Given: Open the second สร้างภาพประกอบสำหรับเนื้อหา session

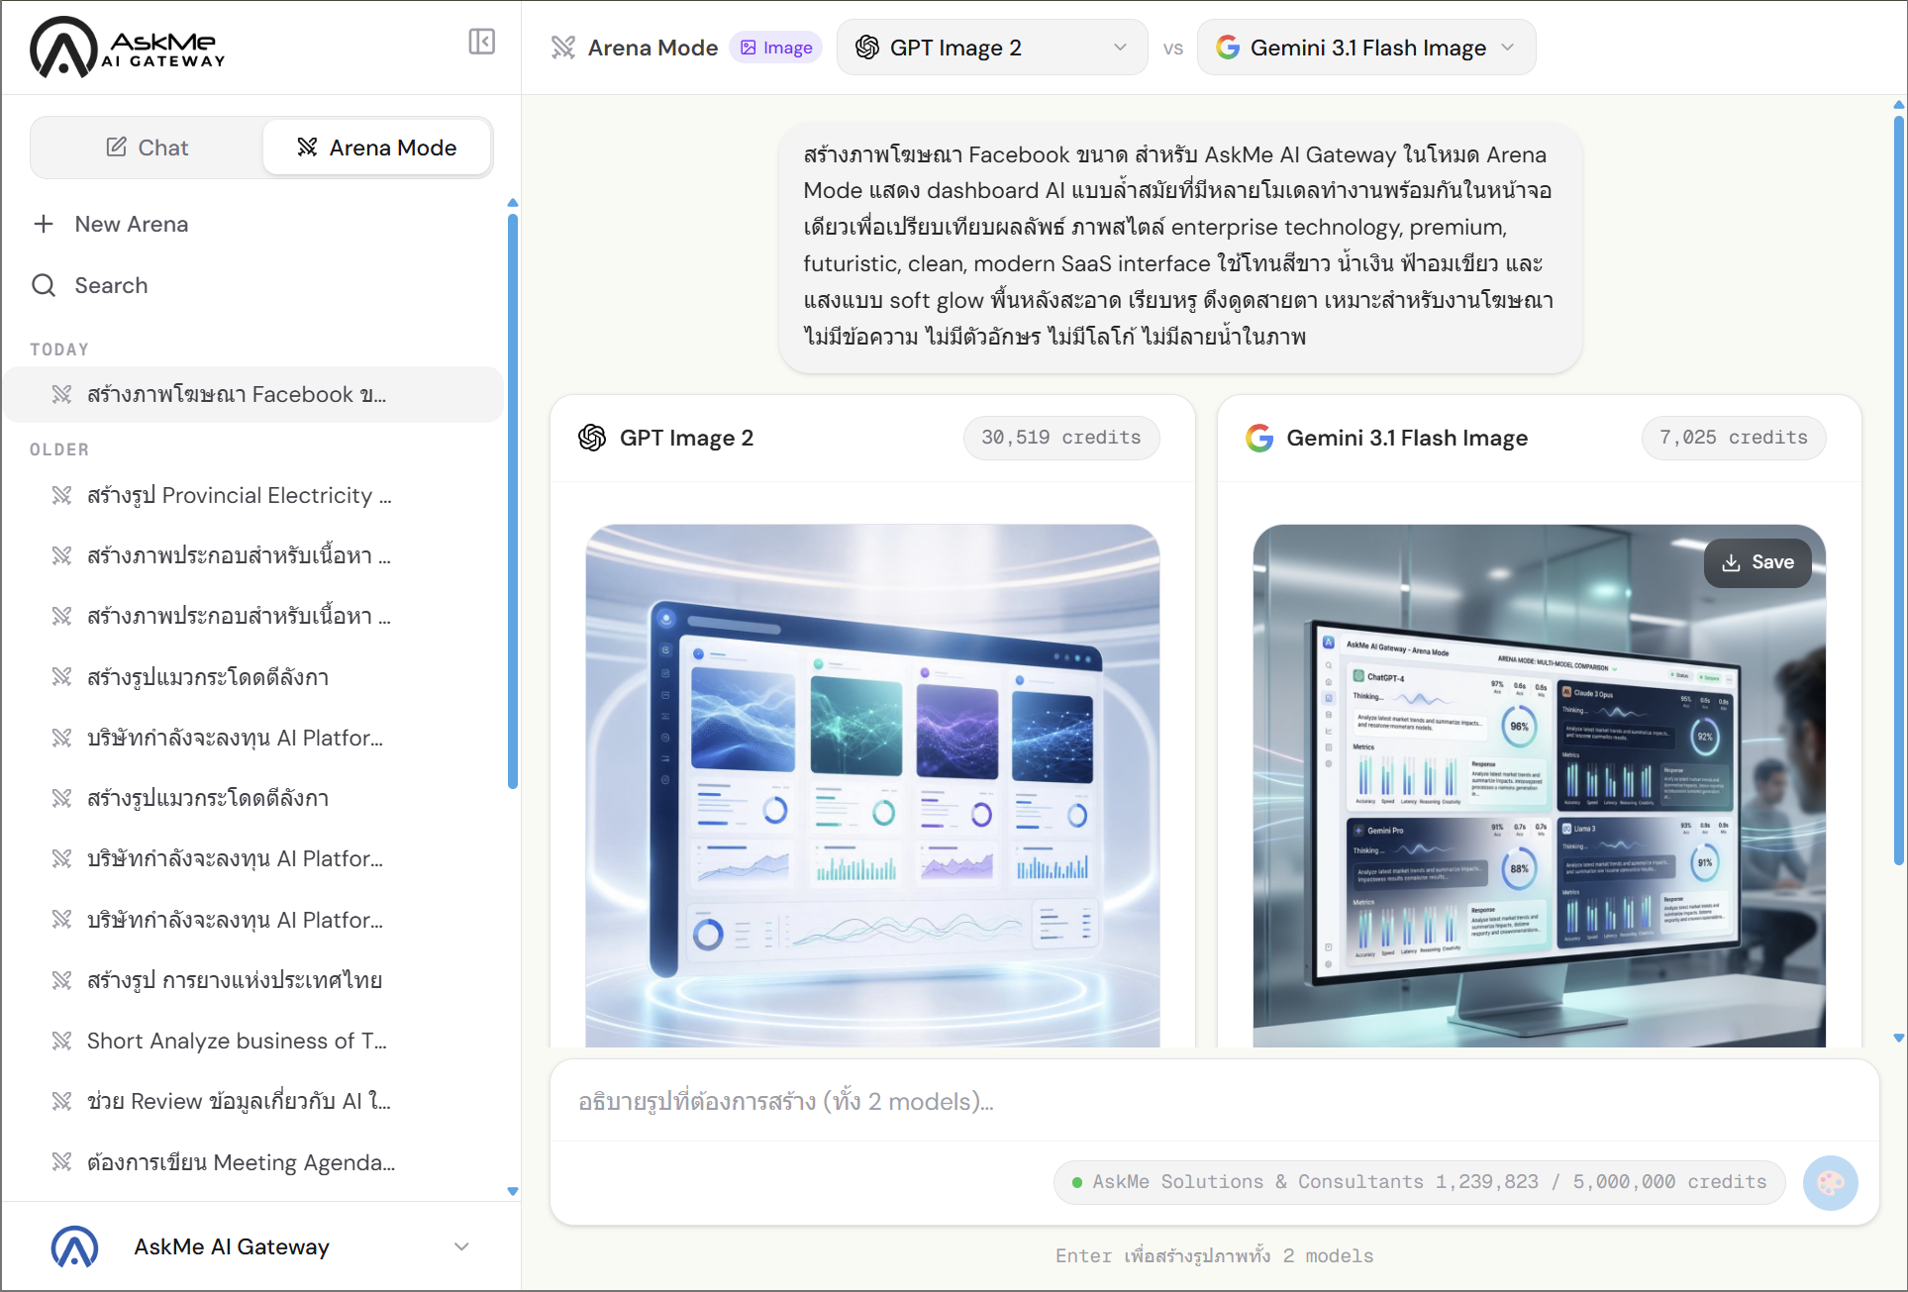Looking at the screenshot, I should [253, 616].
